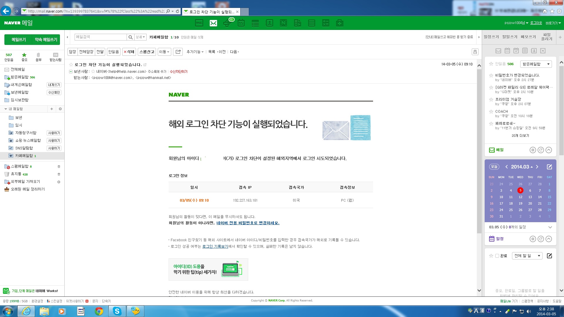The width and height of the screenshot is (564, 317).
Task: Star the sender 네이버 address
Action: coord(93,72)
